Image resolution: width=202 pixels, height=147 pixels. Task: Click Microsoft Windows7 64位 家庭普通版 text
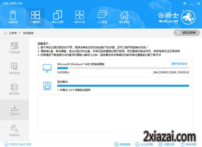[81, 64]
